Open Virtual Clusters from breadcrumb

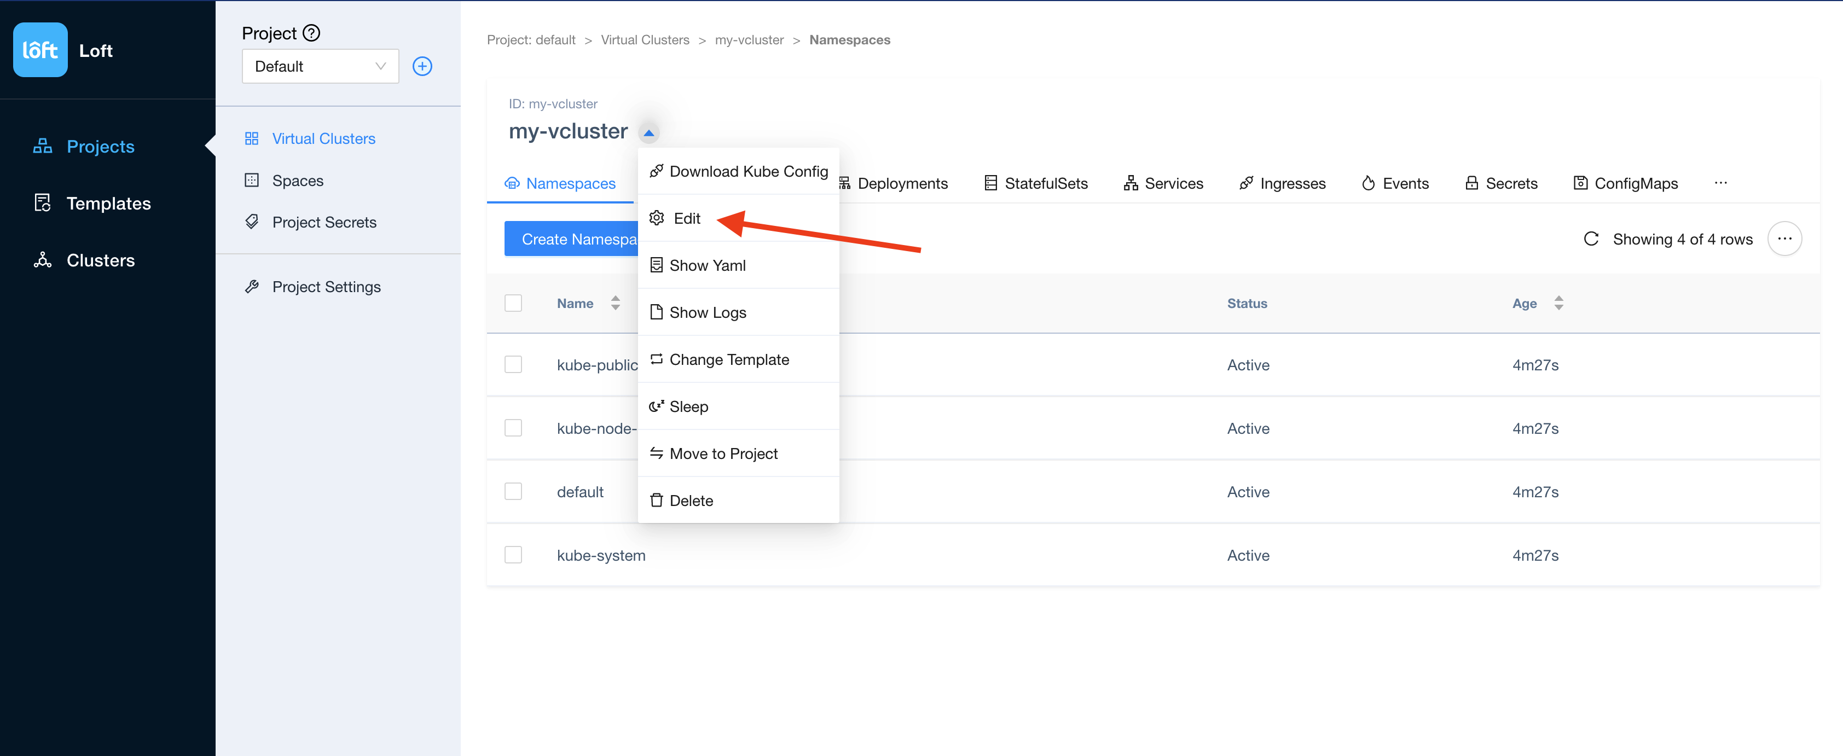point(644,39)
